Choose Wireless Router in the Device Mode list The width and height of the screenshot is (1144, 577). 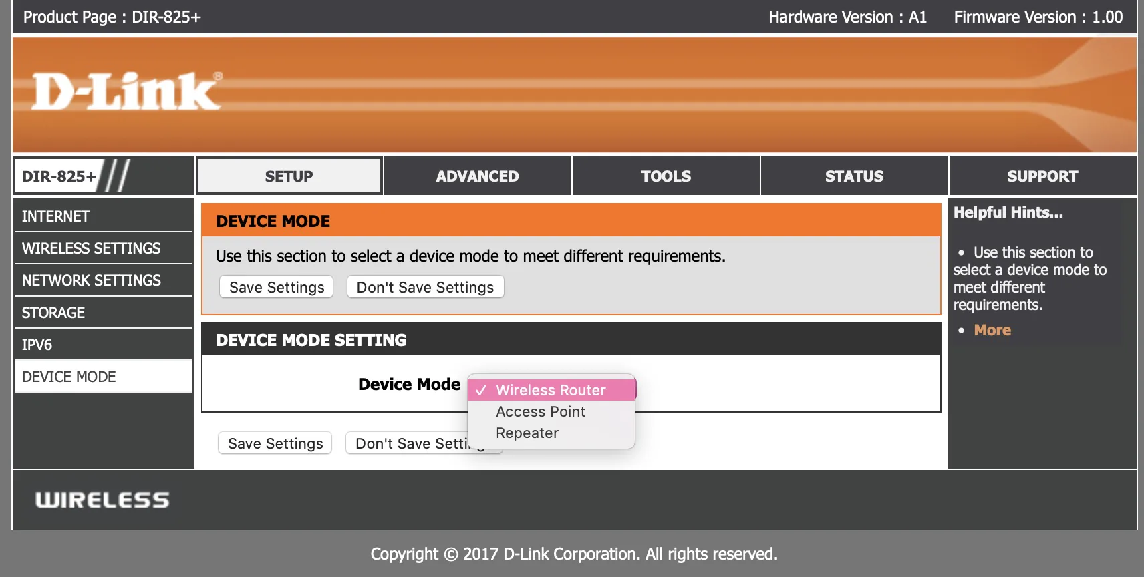[552, 390]
